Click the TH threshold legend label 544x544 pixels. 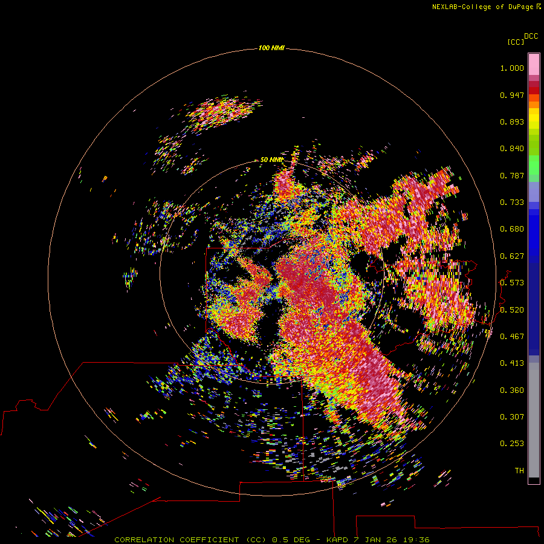(519, 470)
